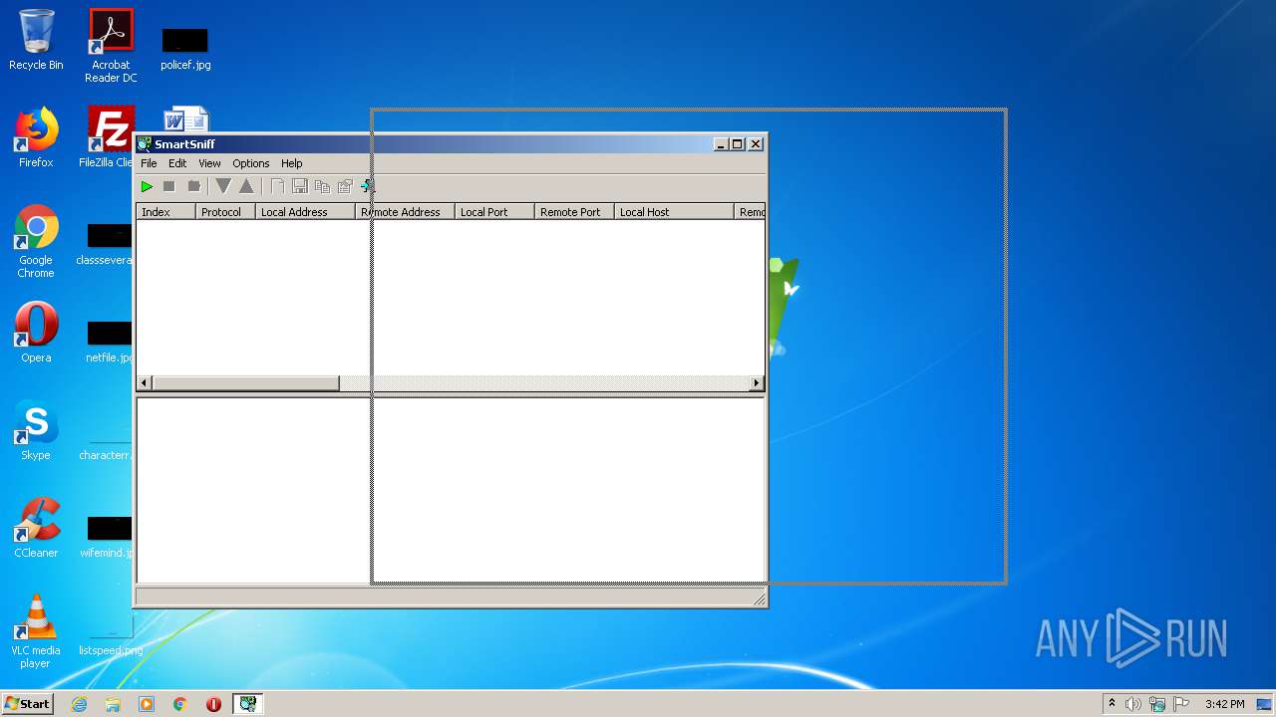The height and width of the screenshot is (717, 1276).
Task: Sort by the Index column header
Action: point(165,212)
